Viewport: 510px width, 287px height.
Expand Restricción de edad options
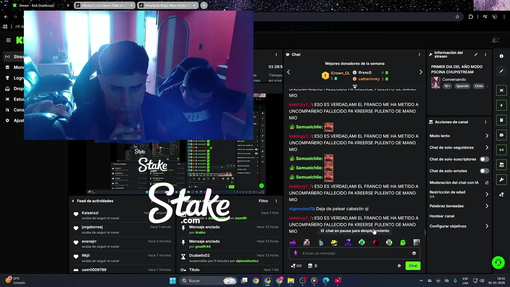(487, 194)
